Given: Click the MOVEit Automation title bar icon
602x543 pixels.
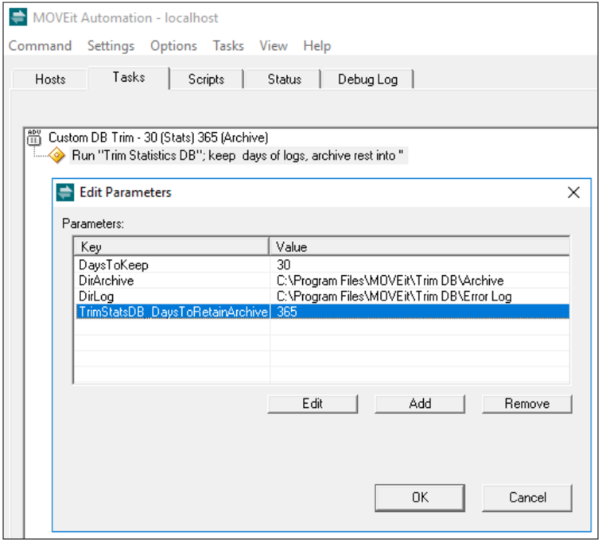Looking at the screenshot, I should pyautogui.click(x=16, y=17).
